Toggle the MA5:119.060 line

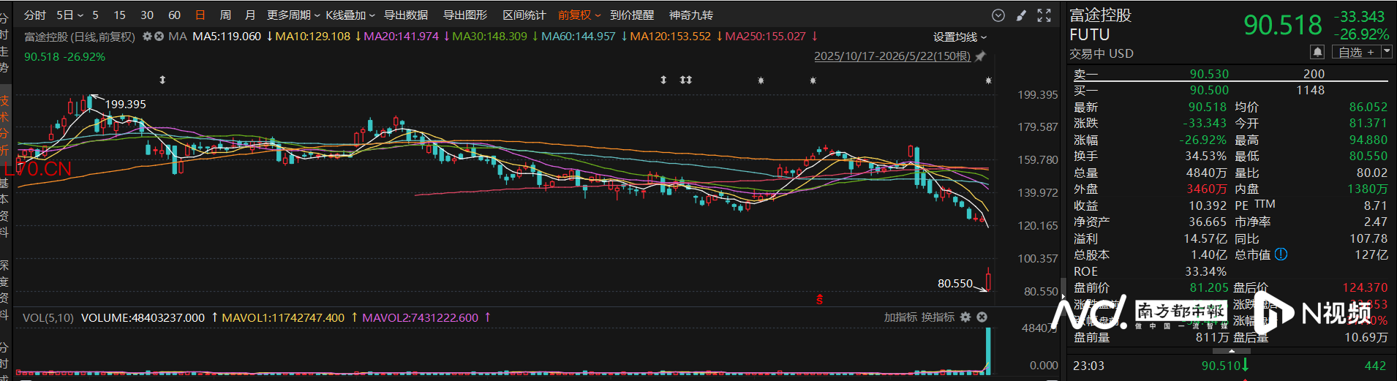(227, 37)
